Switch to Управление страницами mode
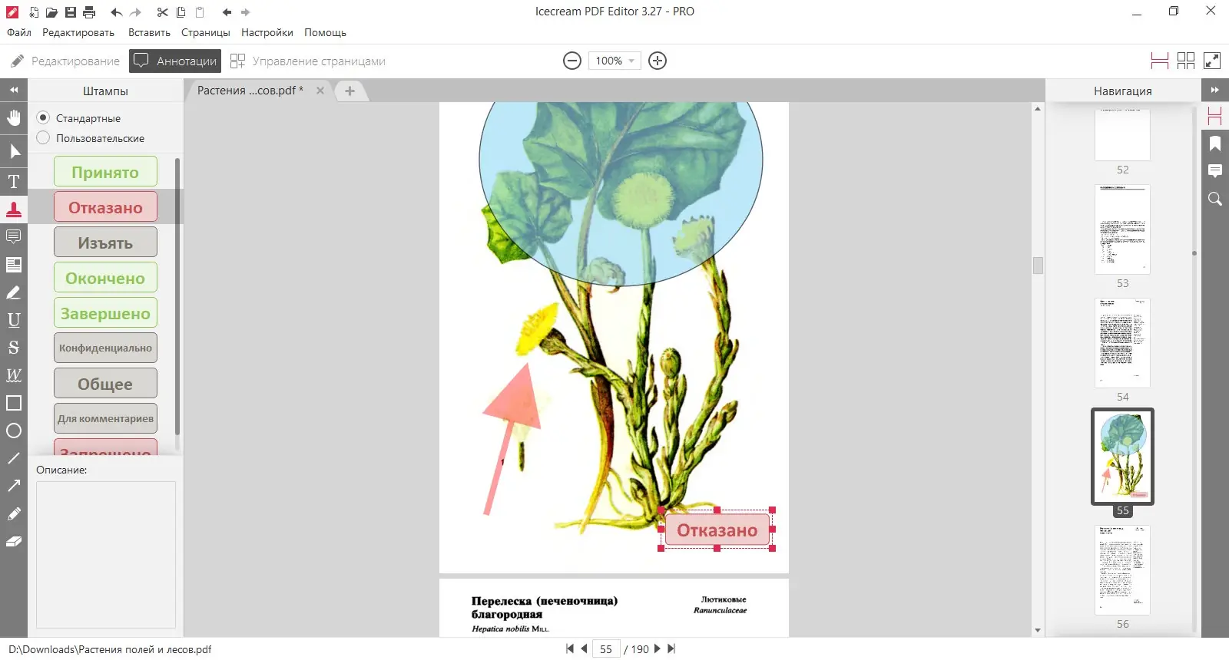This screenshot has width=1229, height=660. pyautogui.click(x=308, y=61)
